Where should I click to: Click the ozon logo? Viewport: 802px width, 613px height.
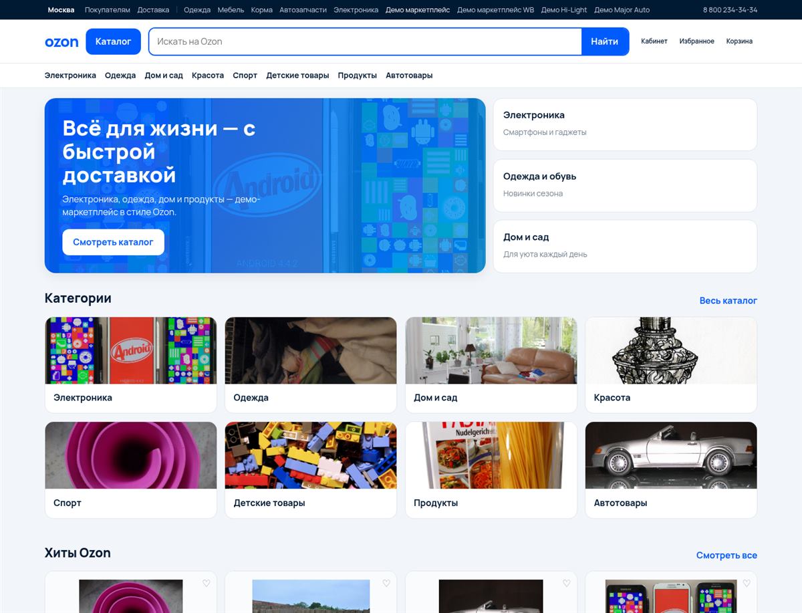tap(61, 41)
